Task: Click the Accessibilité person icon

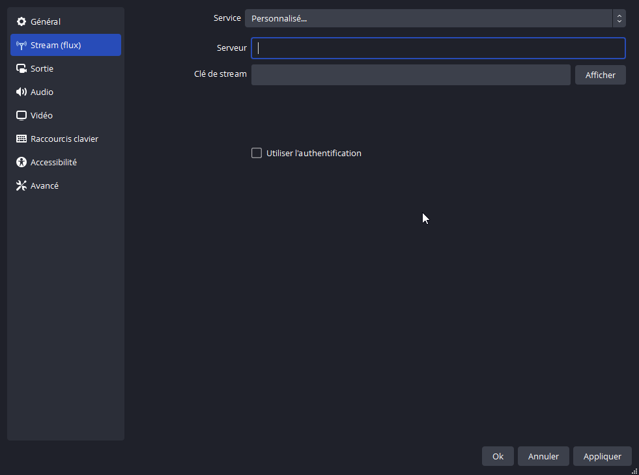Action: click(x=21, y=163)
